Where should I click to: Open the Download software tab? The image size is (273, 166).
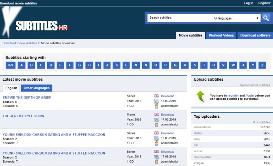pyautogui.click(x=255, y=35)
